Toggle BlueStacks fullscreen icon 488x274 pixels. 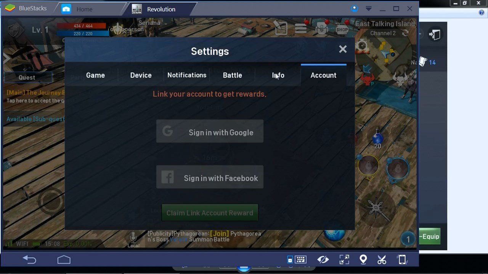click(x=344, y=260)
